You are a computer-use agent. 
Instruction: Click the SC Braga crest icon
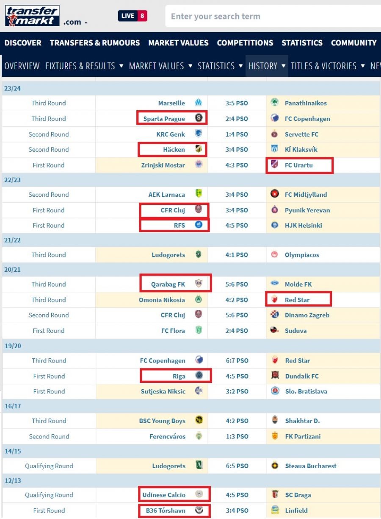coord(275,495)
